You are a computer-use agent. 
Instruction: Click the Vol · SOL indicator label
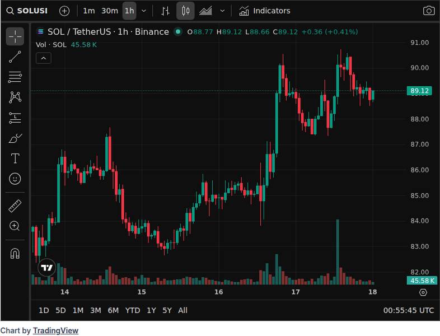[x=51, y=45]
